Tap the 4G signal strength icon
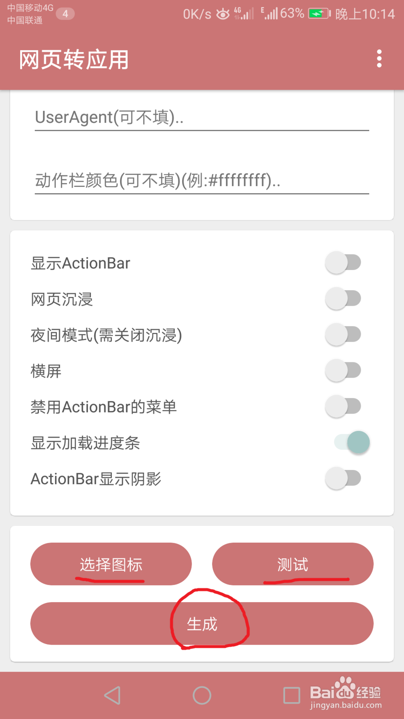This screenshot has height=719, width=404. coord(244,14)
